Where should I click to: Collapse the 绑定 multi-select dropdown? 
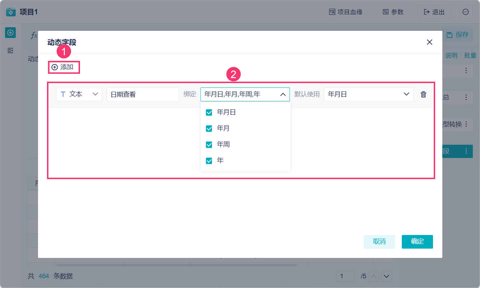point(245,94)
